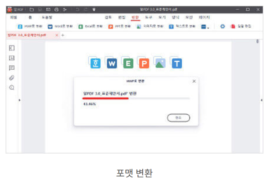
Task: Open the page thumbnails side panel icon
Action: 12,48
